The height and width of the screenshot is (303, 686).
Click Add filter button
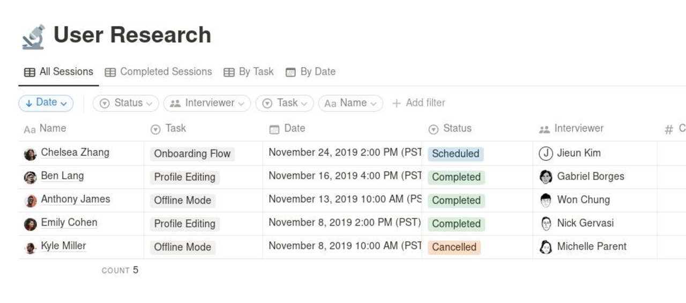pos(419,103)
